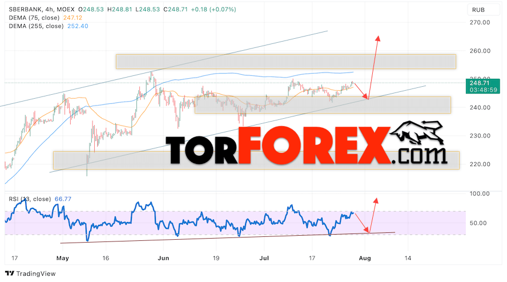
Task: Click the change value +0.18 (+0.07%)
Action: click(214, 9)
